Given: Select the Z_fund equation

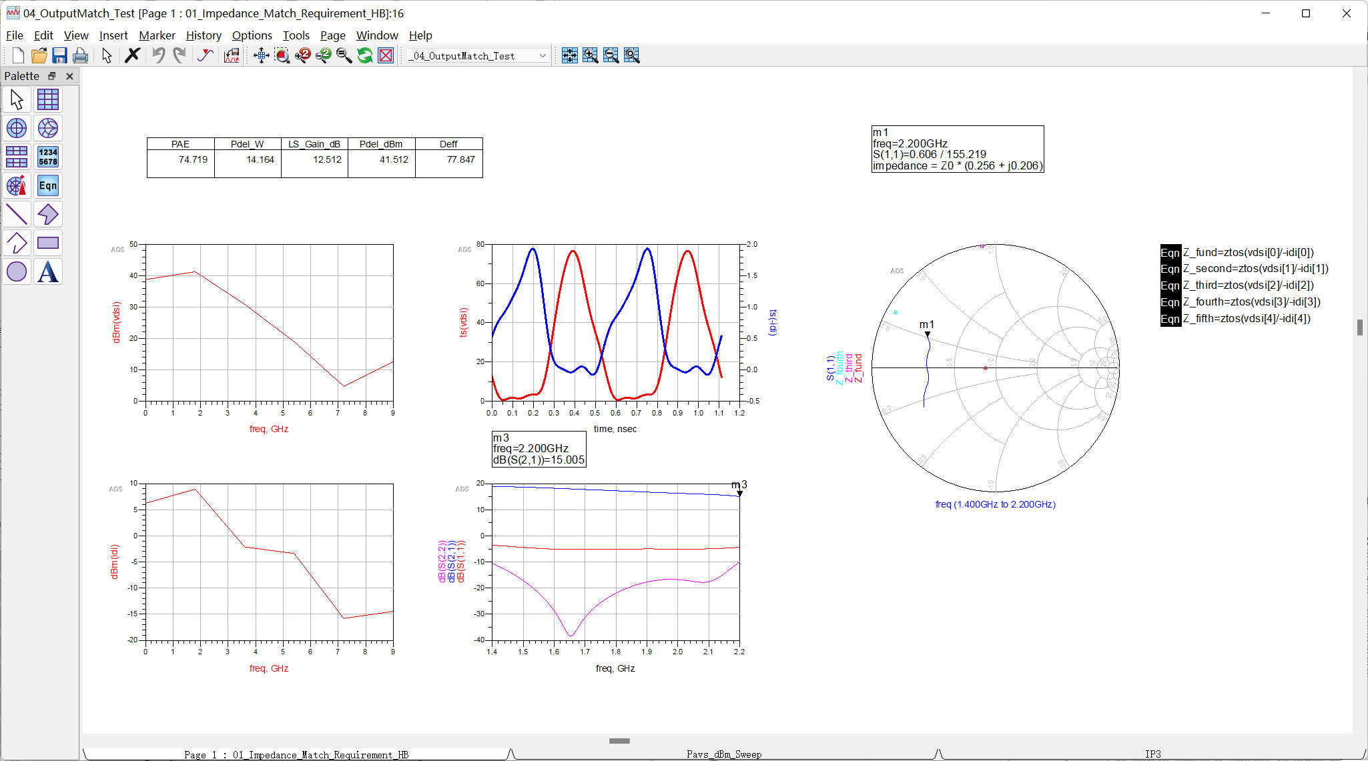Looking at the screenshot, I should pos(1237,252).
